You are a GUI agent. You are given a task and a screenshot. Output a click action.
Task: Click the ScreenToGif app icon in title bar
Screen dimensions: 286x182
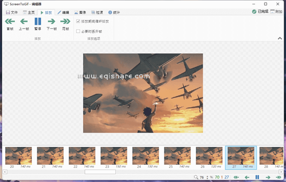point(6,4)
